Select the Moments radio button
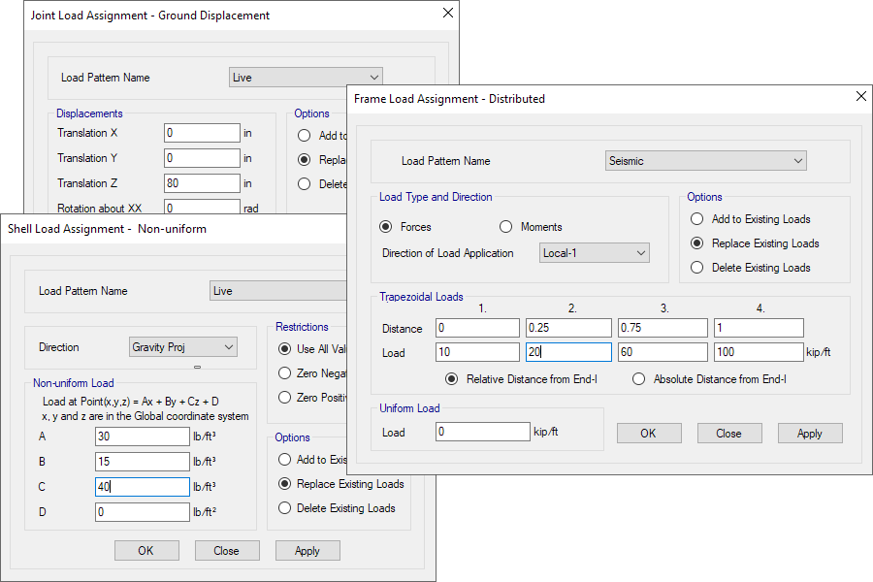The height and width of the screenshot is (582, 873). (505, 227)
